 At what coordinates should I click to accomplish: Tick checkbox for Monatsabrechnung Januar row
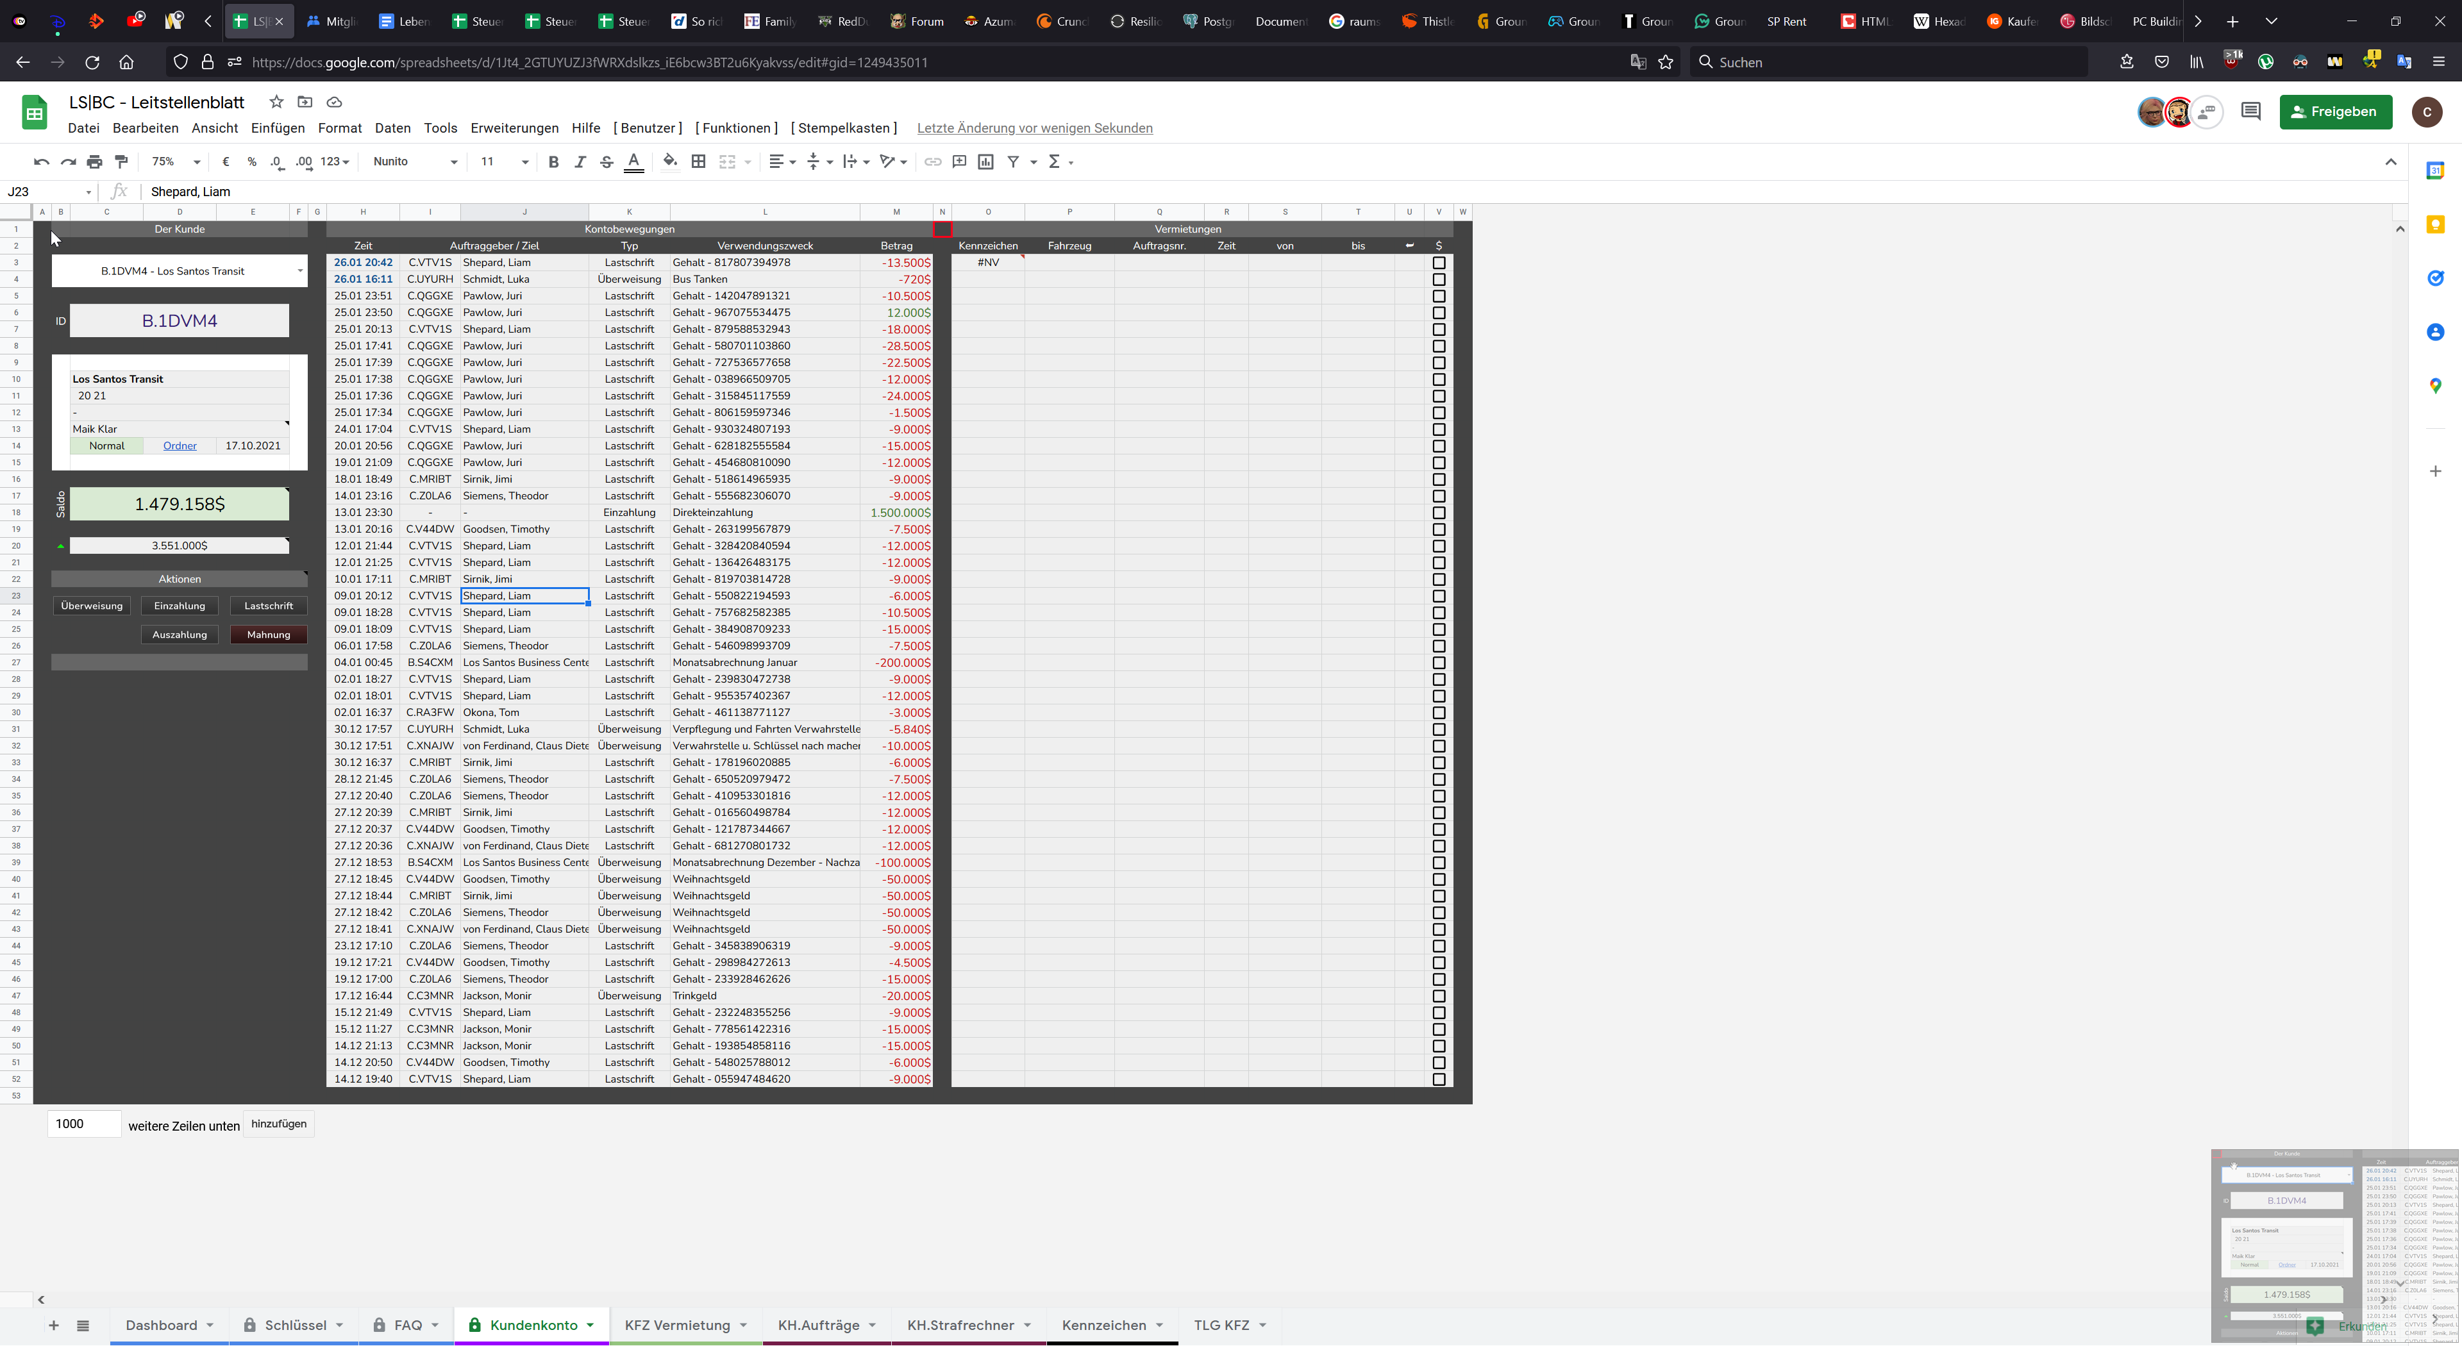pyautogui.click(x=1438, y=662)
